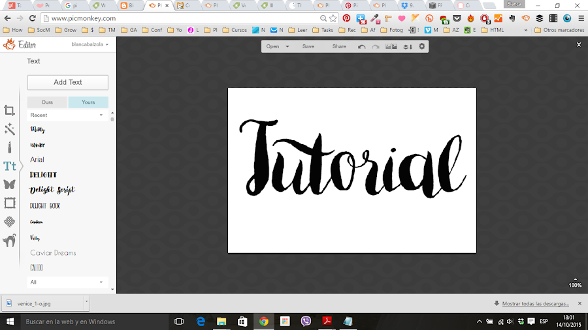Image resolution: width=588 pixels, height=330 pixels.
Task: Click the Windows Start button
Action: pos(10,322)
